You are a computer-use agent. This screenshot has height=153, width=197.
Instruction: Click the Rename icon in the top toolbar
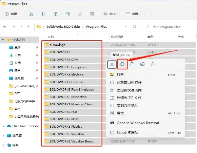pyautogui.click(x=68, y=14)
